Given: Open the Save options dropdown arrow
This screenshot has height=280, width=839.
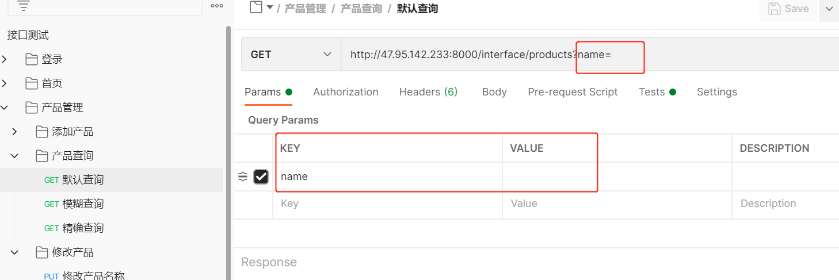Looking at the screenshot, I should coord(829,9).
